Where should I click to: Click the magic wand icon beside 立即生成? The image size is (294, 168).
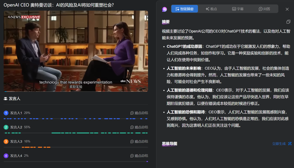click(x=290, y=143)
